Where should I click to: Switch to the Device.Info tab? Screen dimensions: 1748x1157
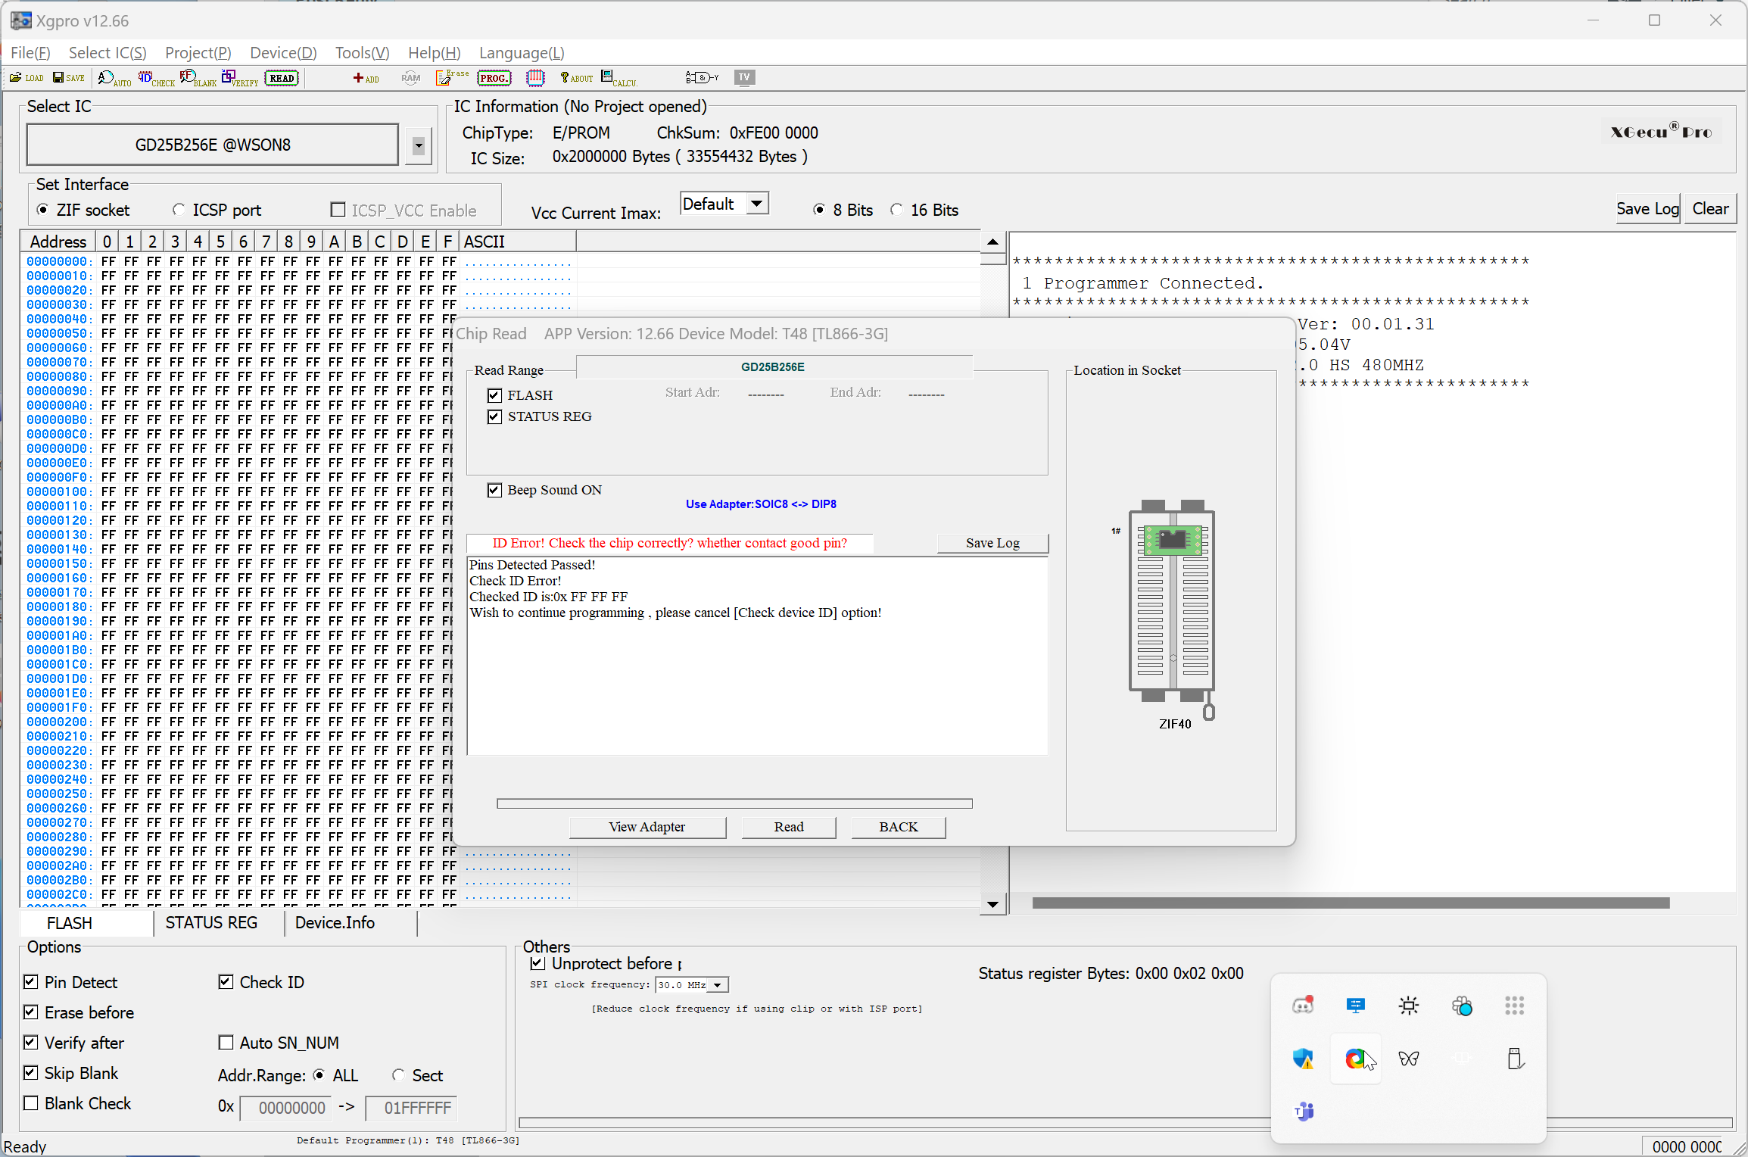point(335,923)
